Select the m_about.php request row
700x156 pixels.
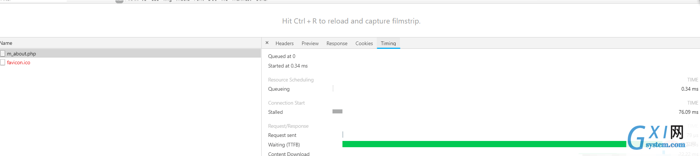pos(130,54)
